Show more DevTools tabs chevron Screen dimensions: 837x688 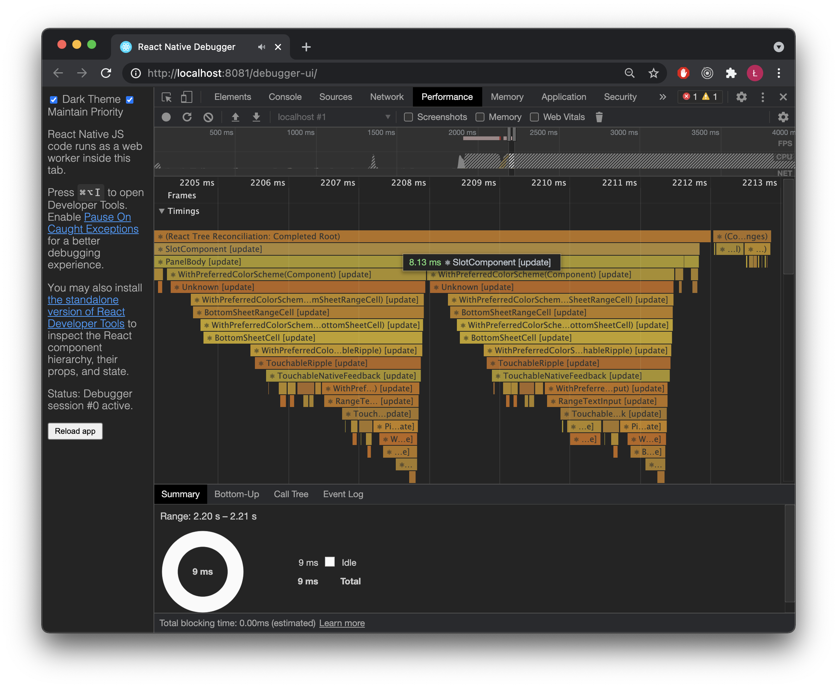(662, 97)
